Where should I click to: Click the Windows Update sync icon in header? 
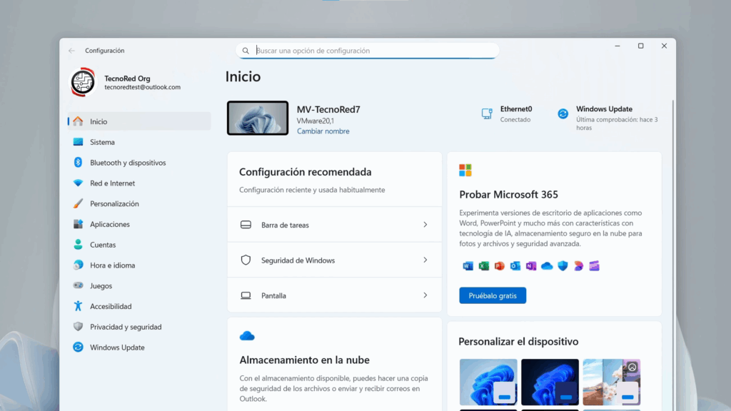coord(563,113)
